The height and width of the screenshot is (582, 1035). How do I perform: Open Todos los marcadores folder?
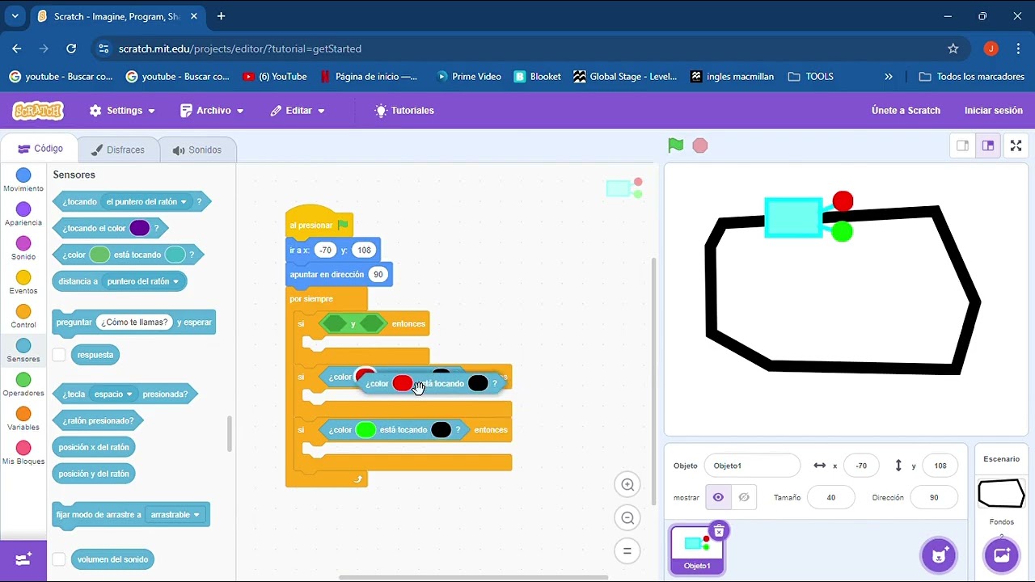pyautogui.click(x=972, y=77)
